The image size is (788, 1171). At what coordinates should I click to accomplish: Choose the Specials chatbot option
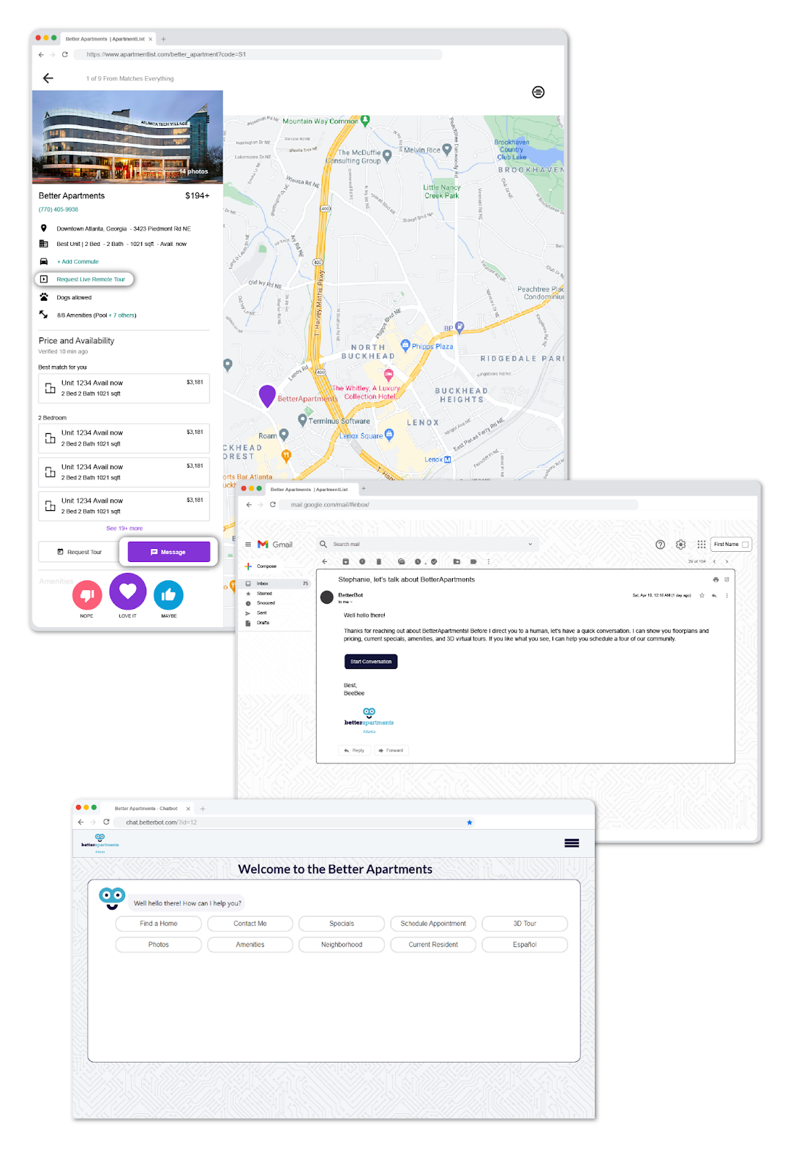pyautogui.click(x=342, y=924)
